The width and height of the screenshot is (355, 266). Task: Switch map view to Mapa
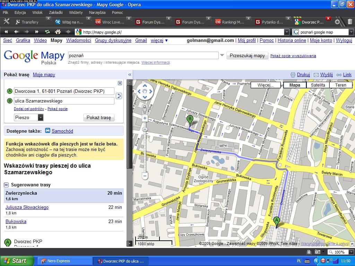point(295,85)
